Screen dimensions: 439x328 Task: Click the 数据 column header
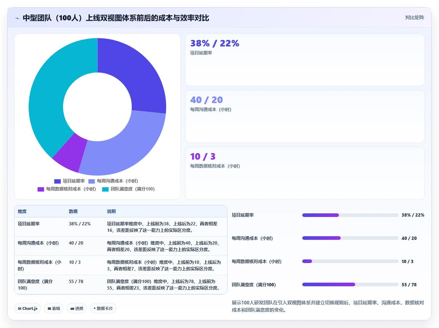[x=73, y=212]
